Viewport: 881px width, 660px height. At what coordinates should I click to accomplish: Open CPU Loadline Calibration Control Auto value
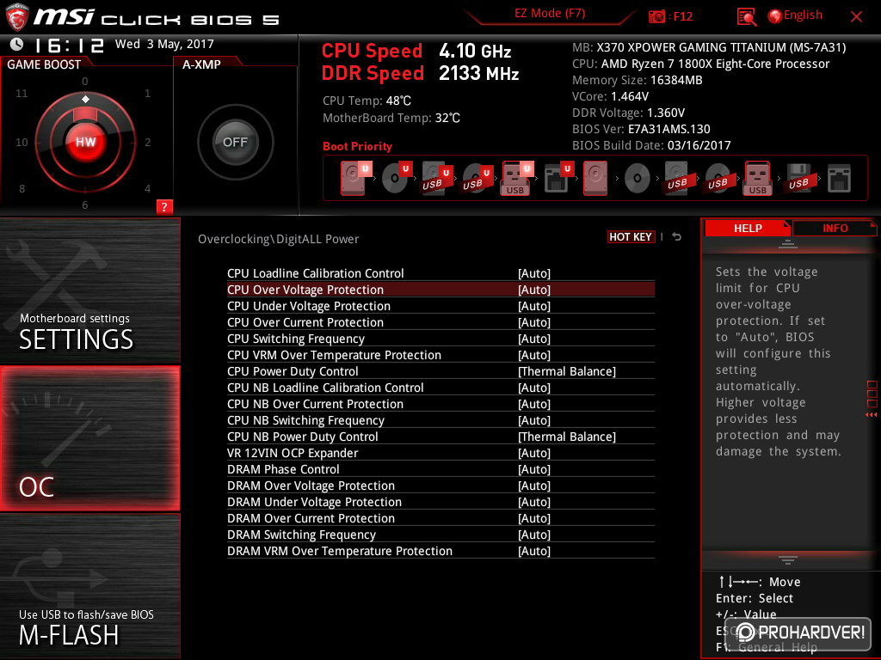click(x=533, y=273)
